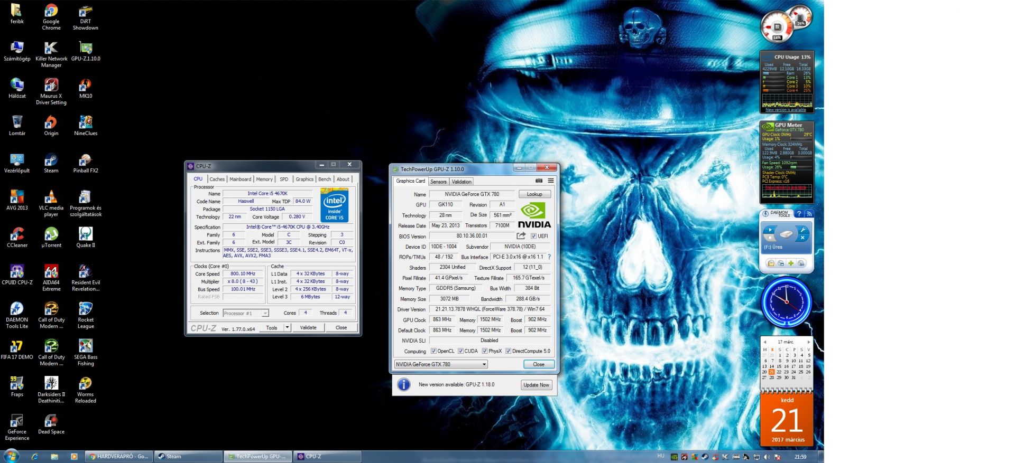The height and width of the screenshot is (463, 1015).
Task: Select the GeForce Experience desktop icon
Action: pyautogui.click(x=17, y=427)
